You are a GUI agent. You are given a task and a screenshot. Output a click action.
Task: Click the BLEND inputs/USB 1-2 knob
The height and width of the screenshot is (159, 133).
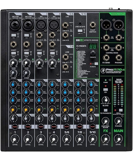click(106, 100)
